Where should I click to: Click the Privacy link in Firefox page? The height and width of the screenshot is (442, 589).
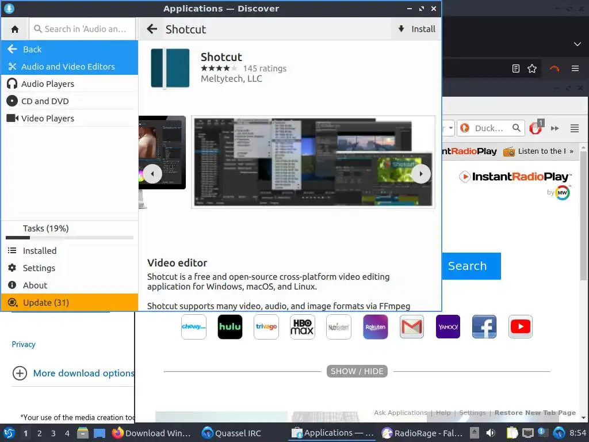pyautogui.click(x=24, y=344)
